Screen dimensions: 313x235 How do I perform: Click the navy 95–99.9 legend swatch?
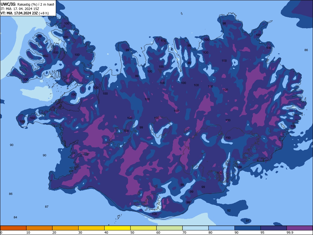point(274,228)
